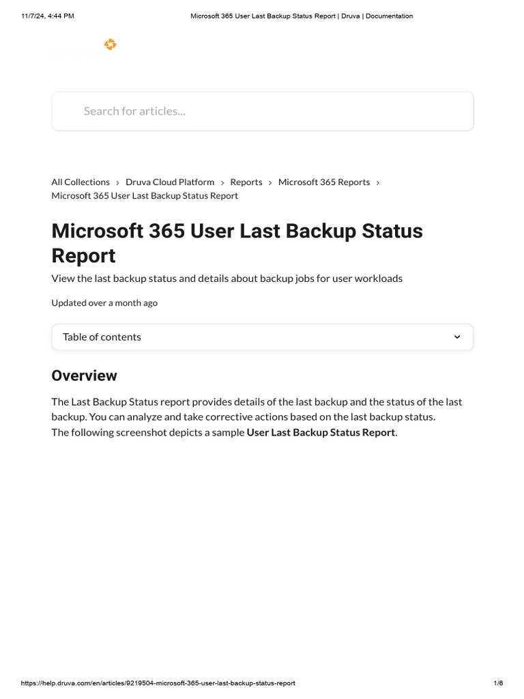Viewport: 524px width, 699px height.
Task: Click the orange Druva logo icon
Action: (110, 45)
